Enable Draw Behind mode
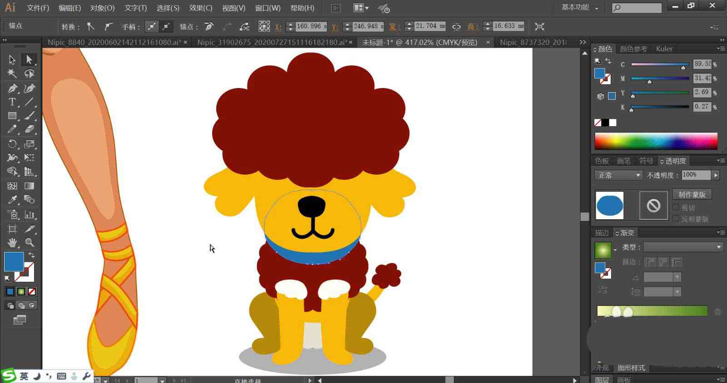Viewport: 727px width, 383px height. 21,305
